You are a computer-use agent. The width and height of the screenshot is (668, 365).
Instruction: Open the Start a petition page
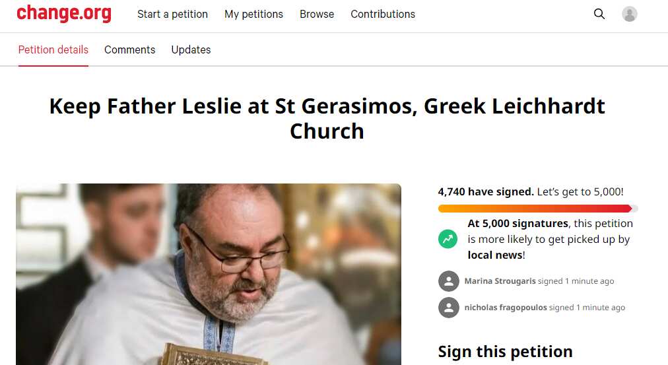[x=172, y=14]
